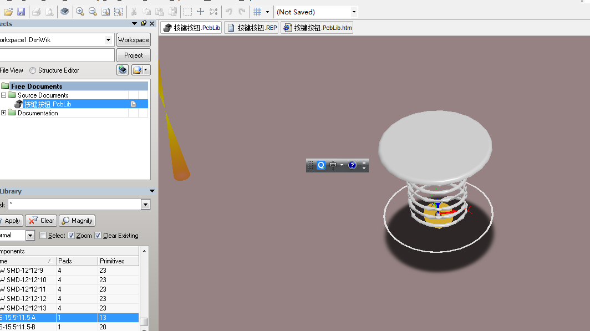Open the PCB Library panel header dropdown

[x=152, y=191]
